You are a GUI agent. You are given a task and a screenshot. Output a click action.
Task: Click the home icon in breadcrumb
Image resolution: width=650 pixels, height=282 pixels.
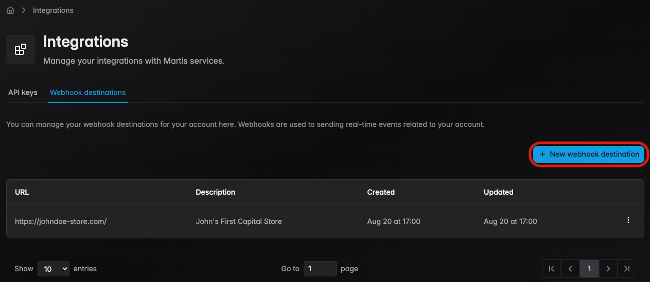[x=10, y=10]
